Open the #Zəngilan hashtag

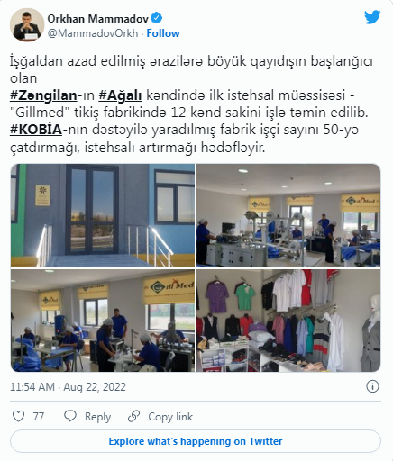(43, 95)
